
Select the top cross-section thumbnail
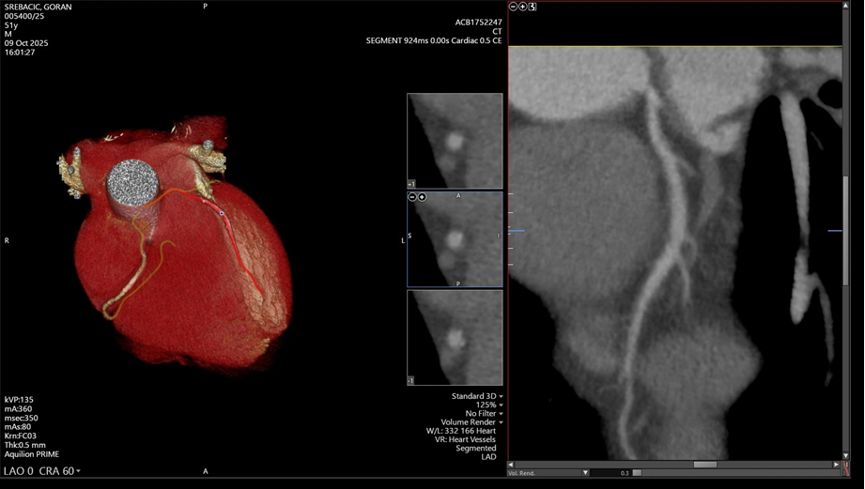455,141
